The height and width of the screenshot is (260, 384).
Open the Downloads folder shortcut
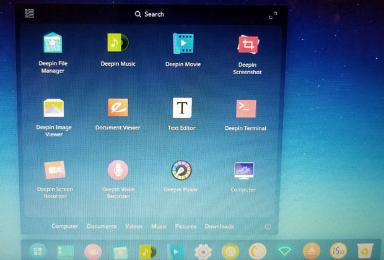pos(219,226)
